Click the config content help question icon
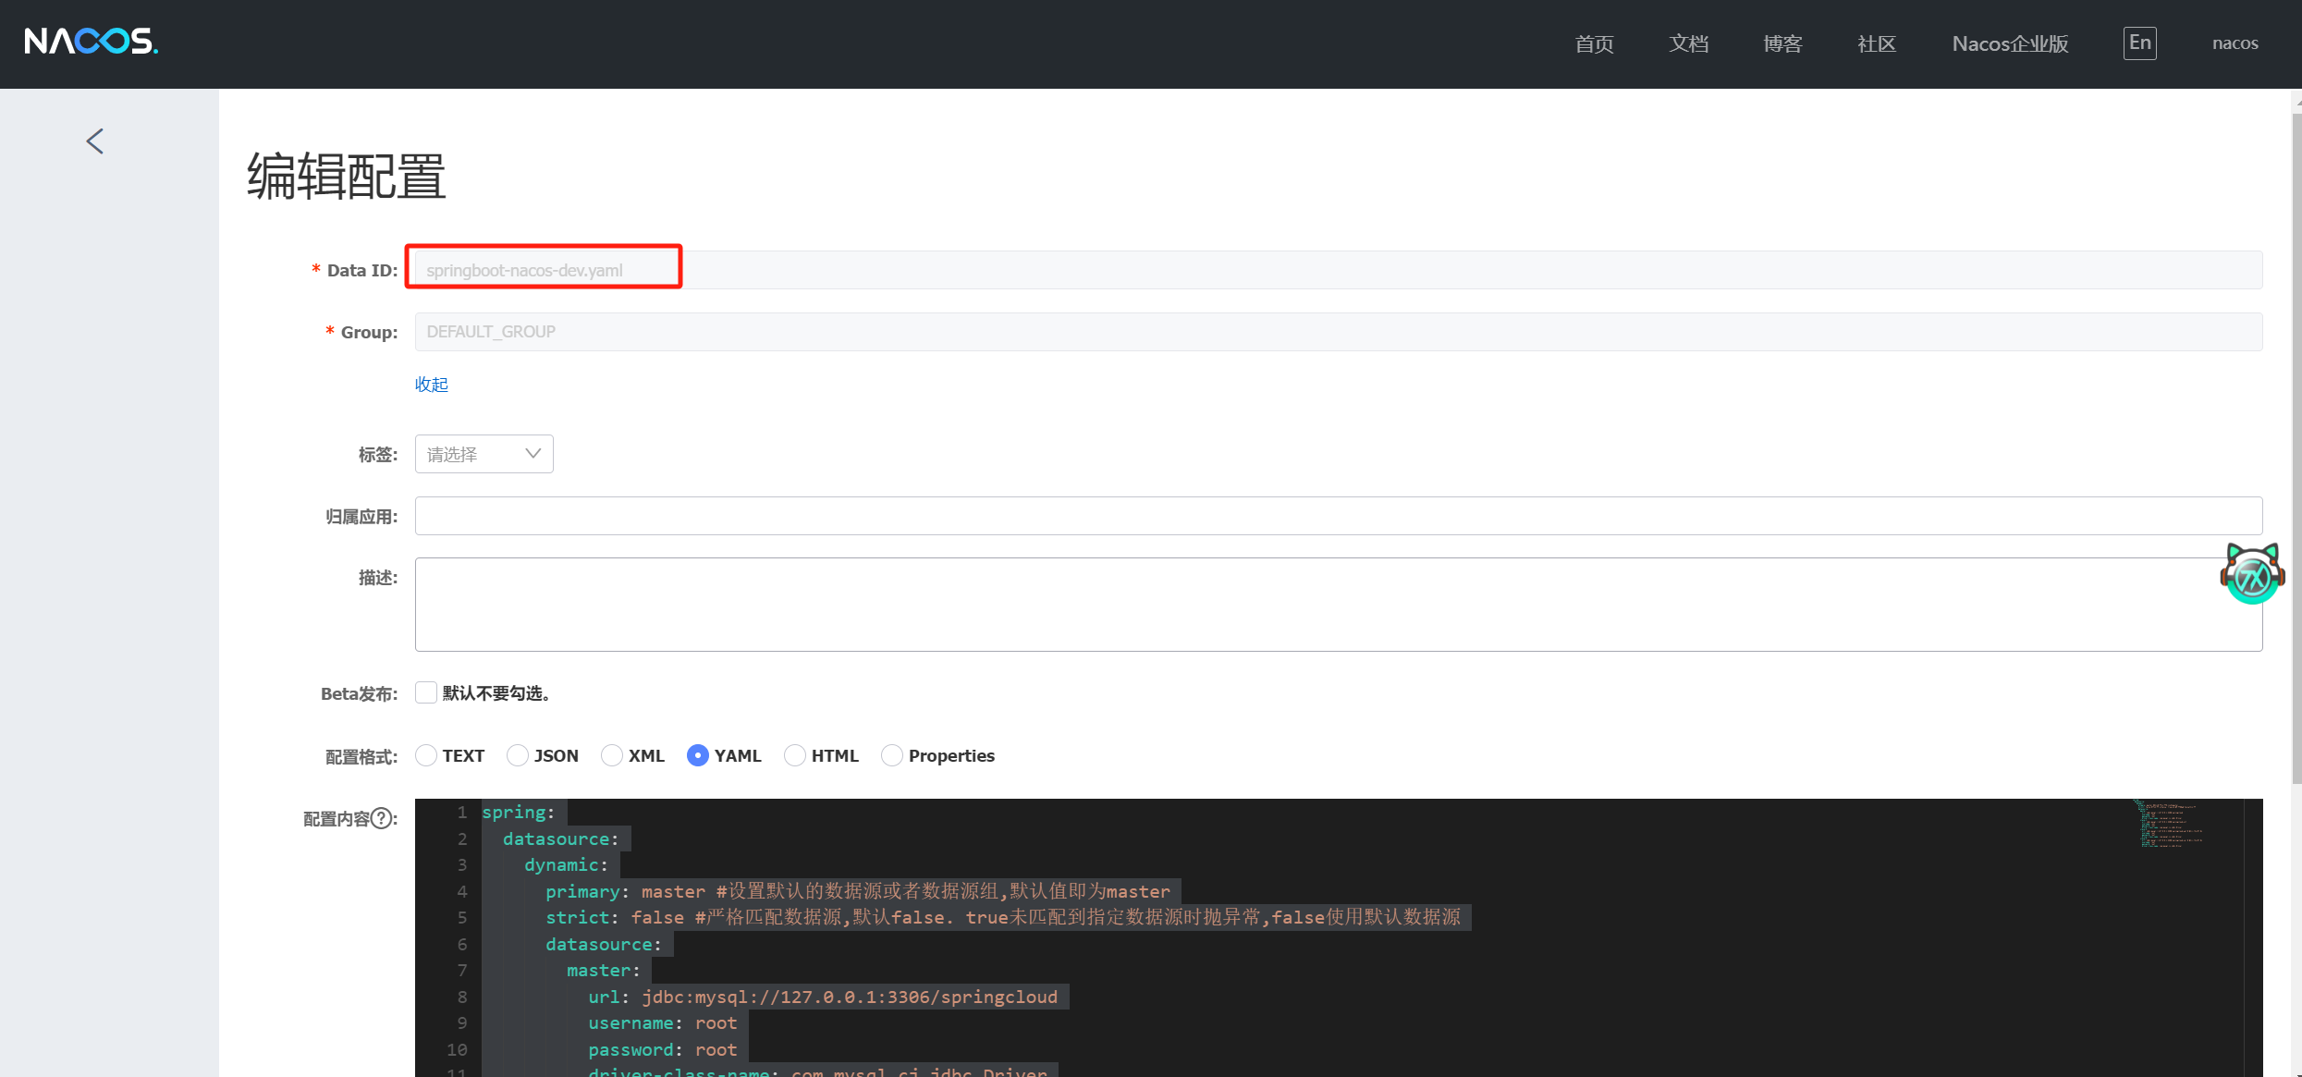The image size is (2302, 1077). tap(381, 819)
